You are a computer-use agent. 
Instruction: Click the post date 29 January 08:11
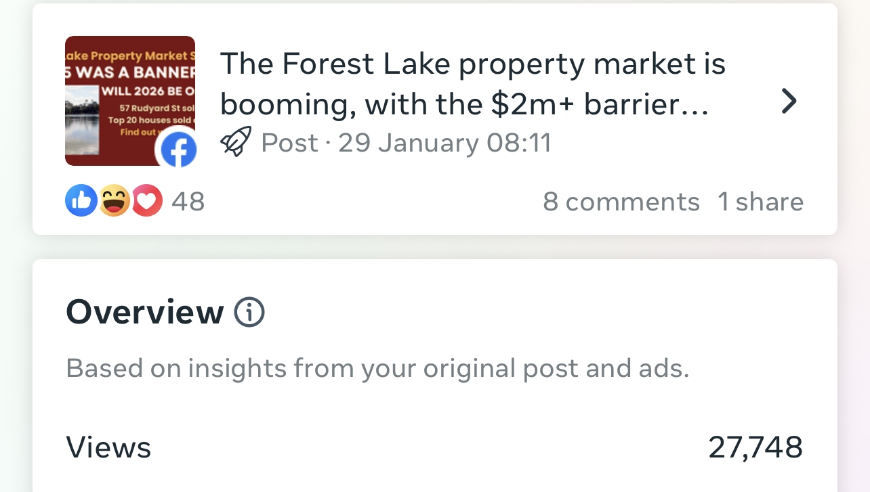444,143
